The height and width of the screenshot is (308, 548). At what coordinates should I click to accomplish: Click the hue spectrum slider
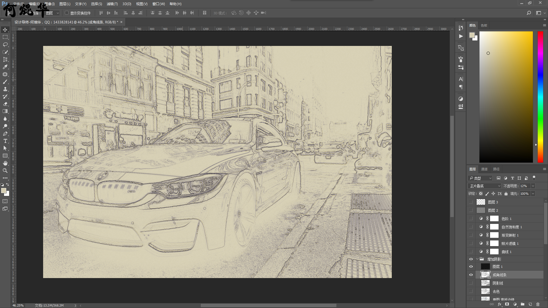(x=540, y=97)
